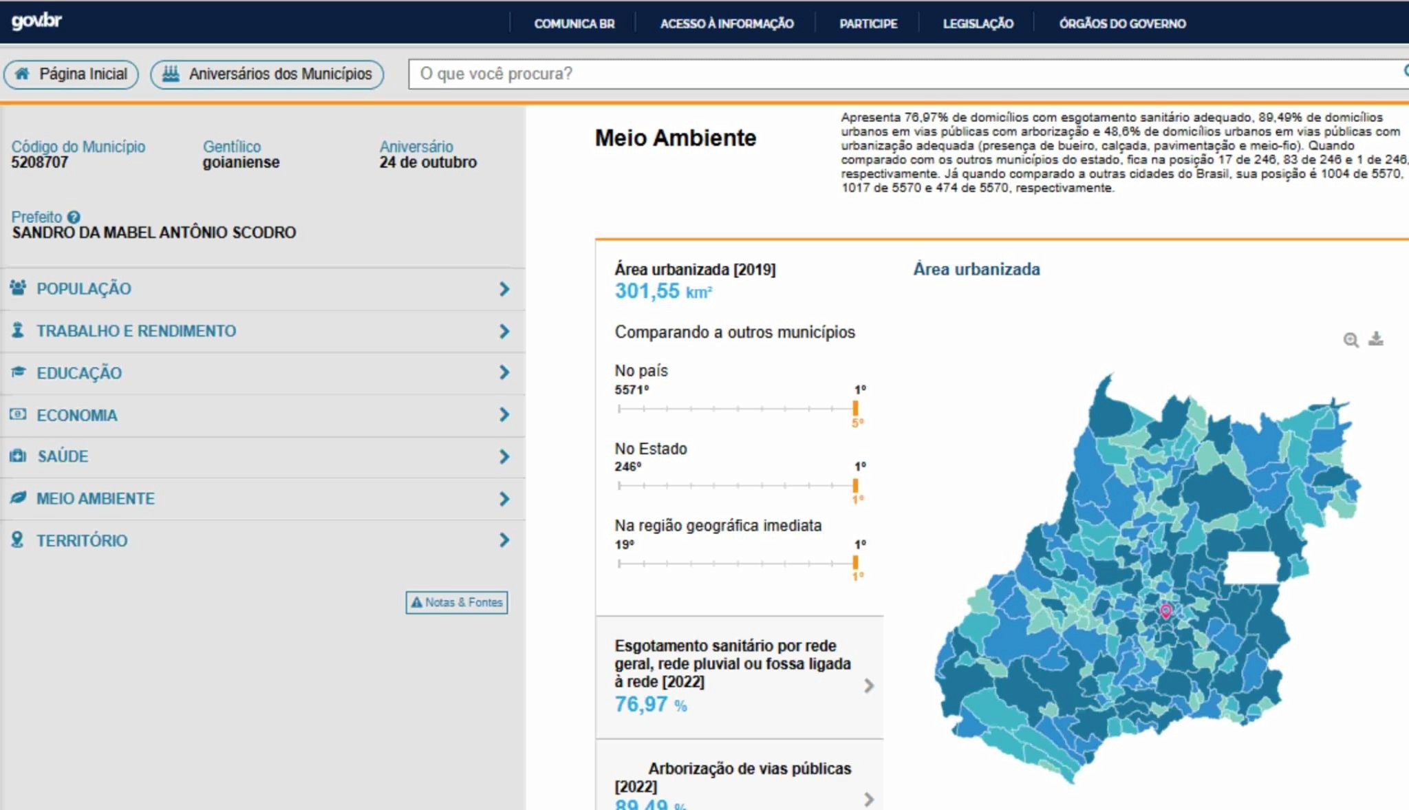Viewport: 1409px width, 810px height.
Task: Click 'Comparando a outros municípios' text
Action: [735, 332]
